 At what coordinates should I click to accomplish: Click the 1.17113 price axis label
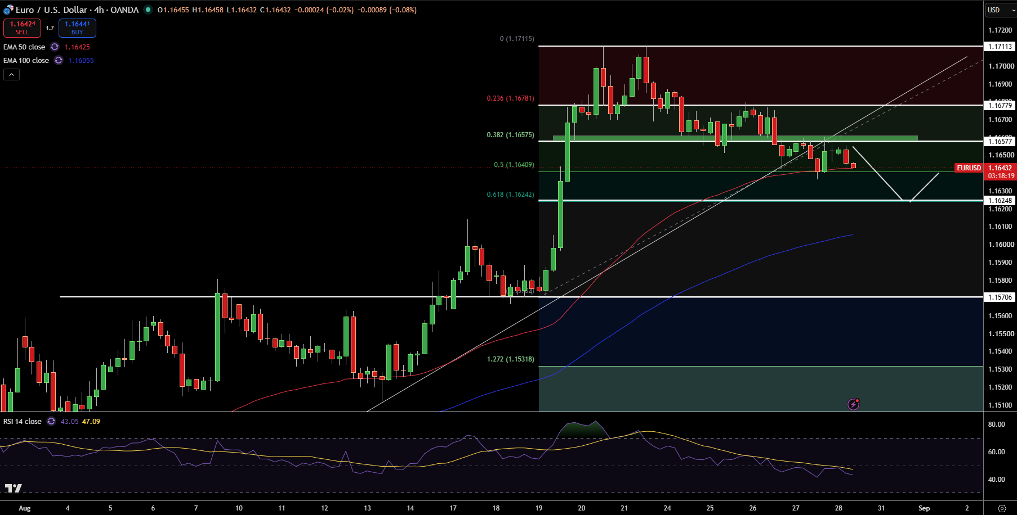coord(1000,47)
